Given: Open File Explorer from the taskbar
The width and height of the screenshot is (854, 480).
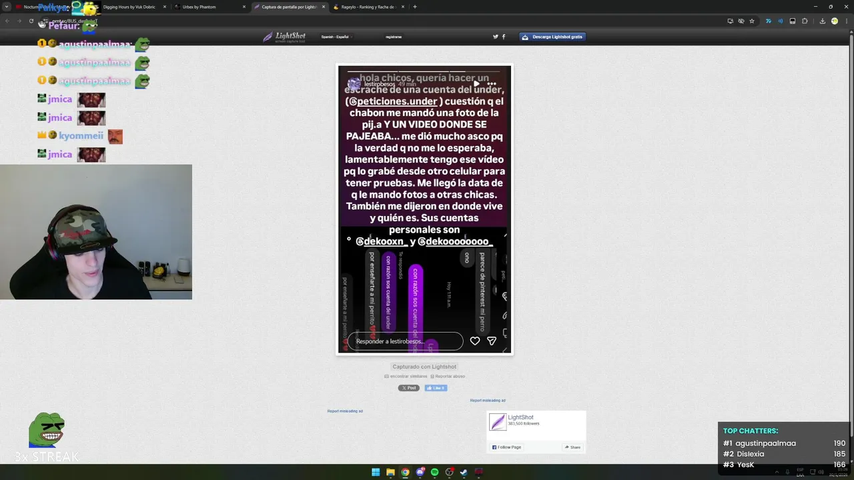Looking at the screenshot, I should [390, 472].
